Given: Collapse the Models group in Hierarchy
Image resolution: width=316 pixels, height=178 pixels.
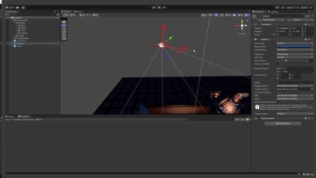Looking at the screenshot, I should coord(15,23).
